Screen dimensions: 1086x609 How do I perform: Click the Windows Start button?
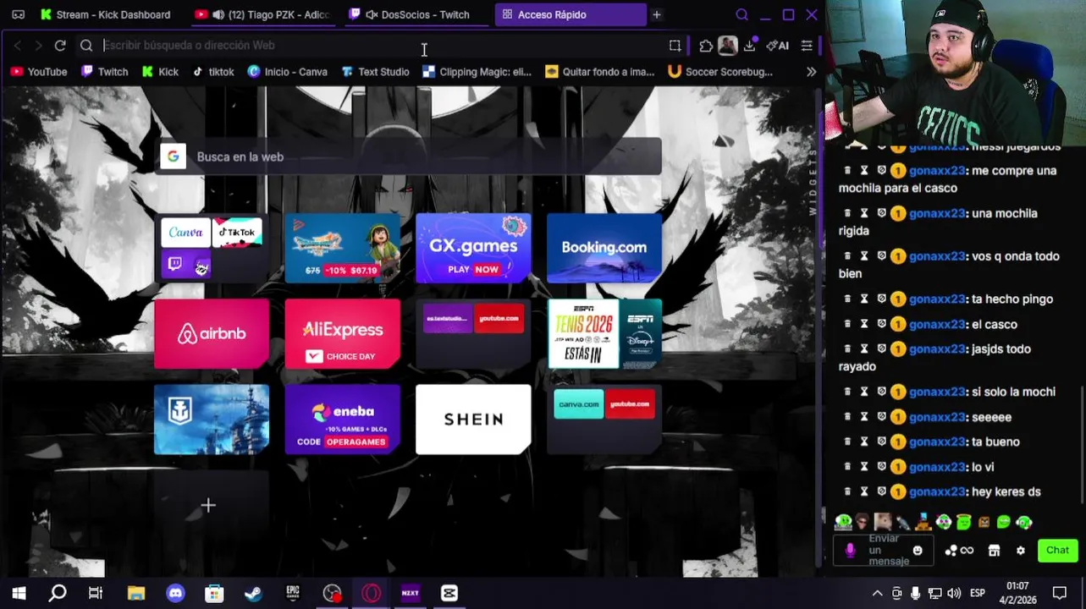point(19,594)
